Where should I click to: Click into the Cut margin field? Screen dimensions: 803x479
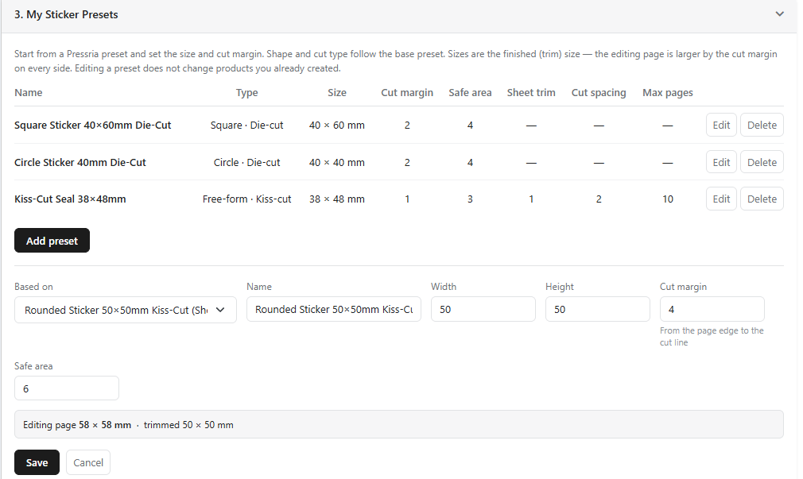pyautogui.click(x=712, y=309)
